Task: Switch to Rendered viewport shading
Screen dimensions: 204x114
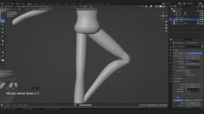Action: point(165,6)
